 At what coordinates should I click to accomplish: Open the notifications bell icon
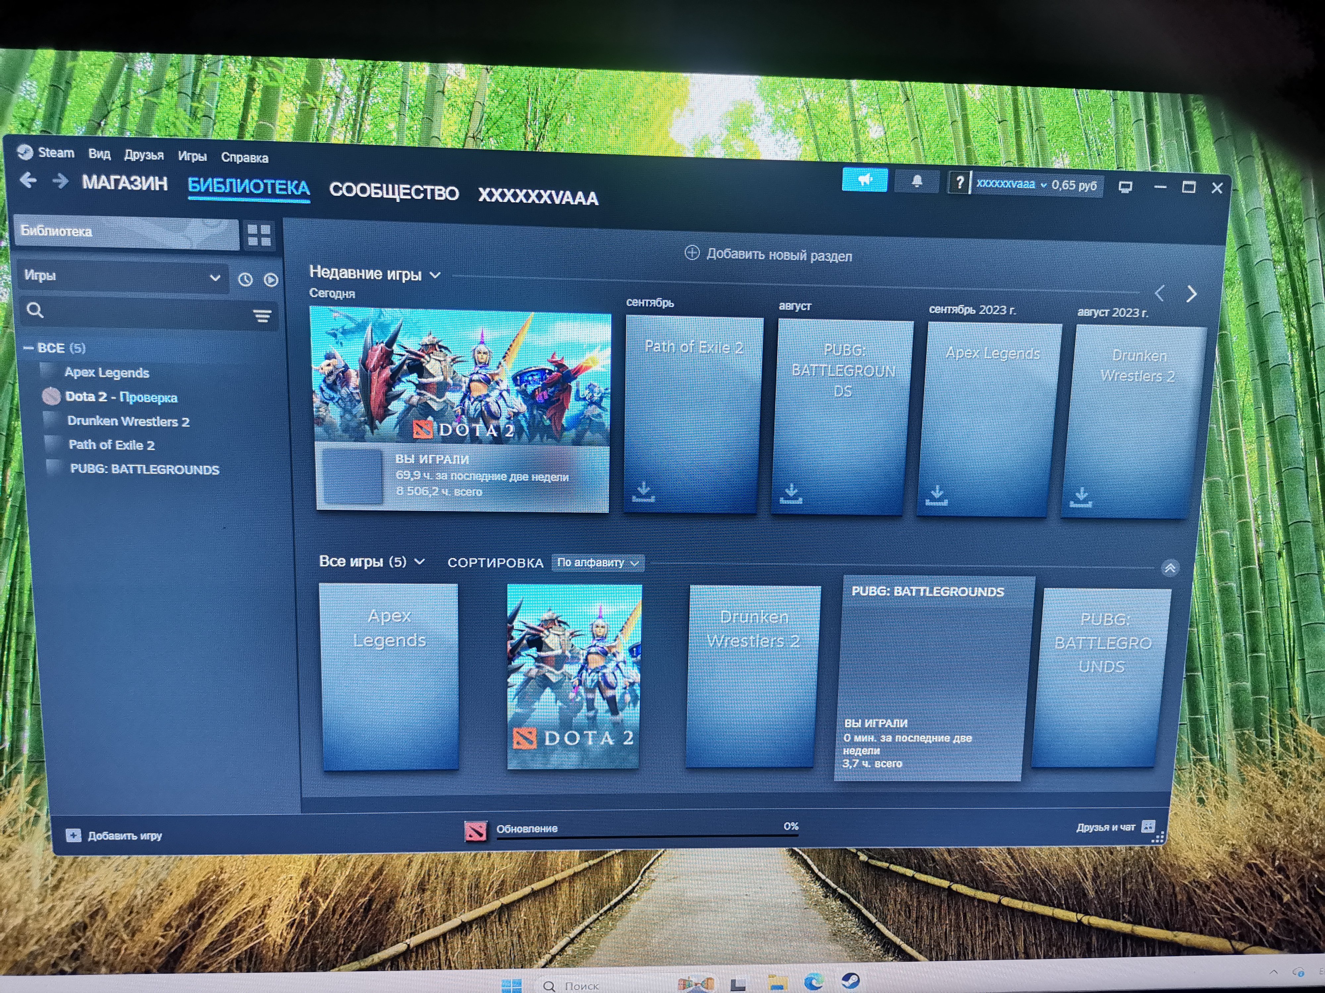click(917, 181)
